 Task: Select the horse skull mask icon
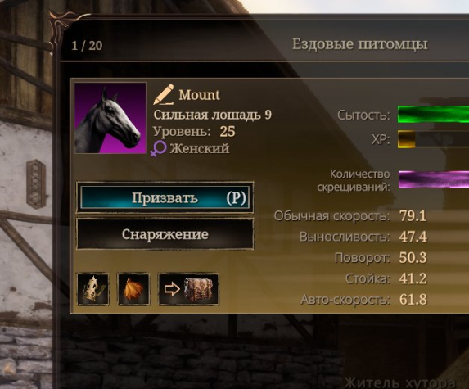[93, 289]
